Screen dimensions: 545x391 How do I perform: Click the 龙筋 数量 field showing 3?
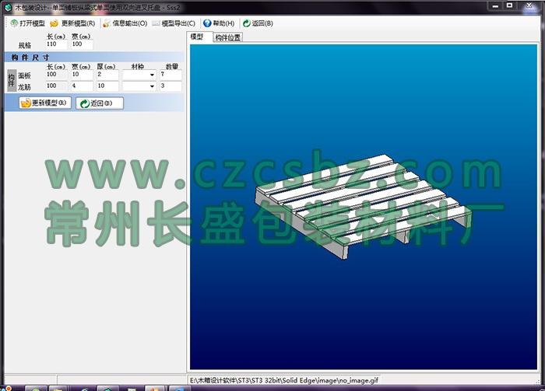tap(171, 86)
